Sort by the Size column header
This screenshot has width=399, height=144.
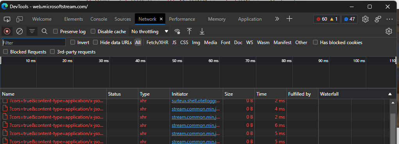[239, 94]
